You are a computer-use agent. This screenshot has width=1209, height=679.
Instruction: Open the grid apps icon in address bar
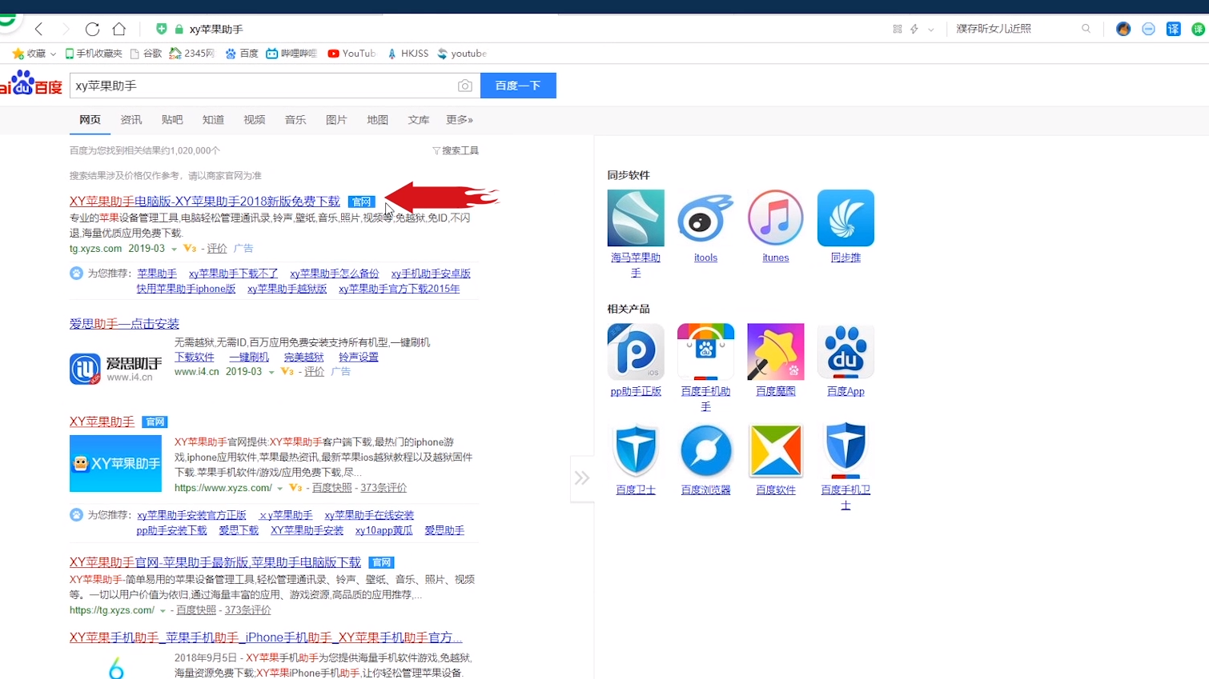coord(897,29)
